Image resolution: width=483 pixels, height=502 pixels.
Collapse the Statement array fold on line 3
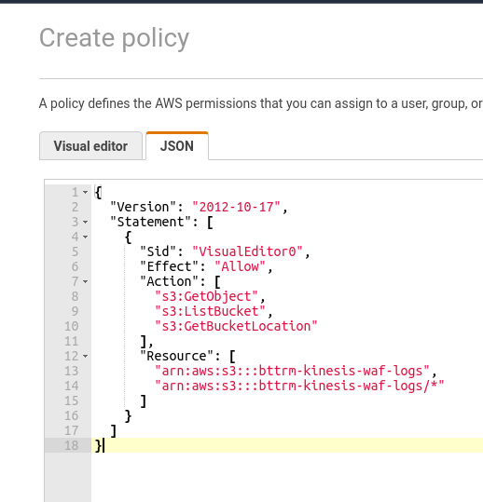85,222
